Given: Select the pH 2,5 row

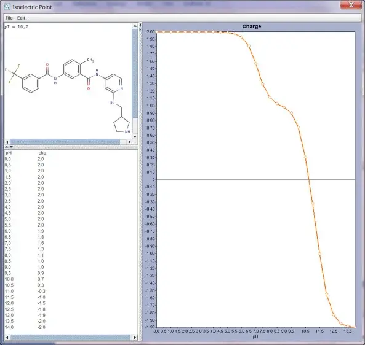Looking at the screenshot, I should click(71, 189).
